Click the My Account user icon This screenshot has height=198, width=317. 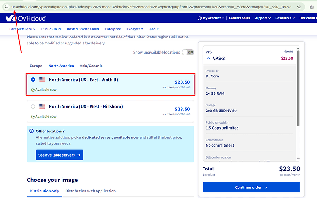pos(199,18)
